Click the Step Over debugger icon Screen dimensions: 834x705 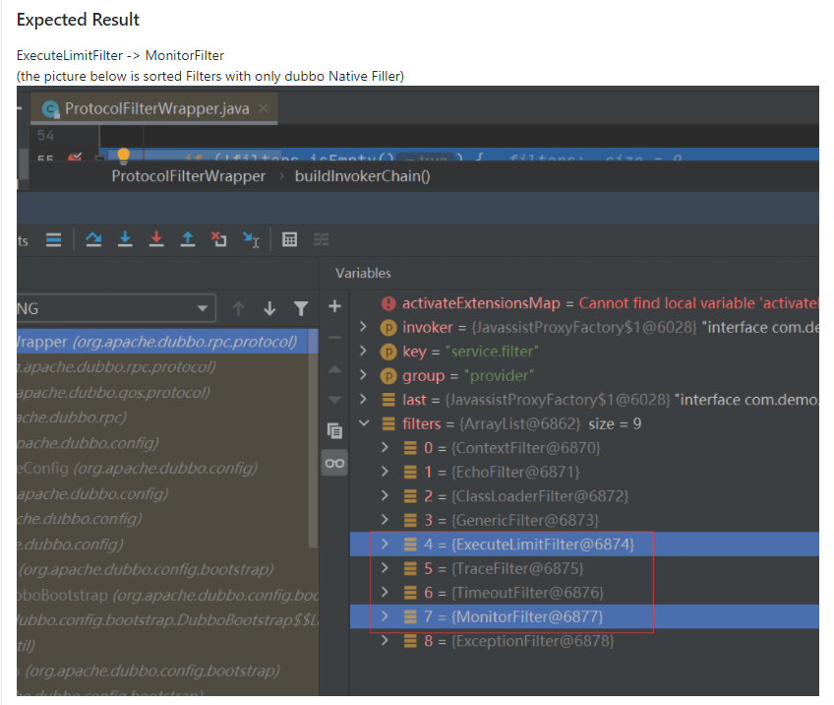coord(93,239)
